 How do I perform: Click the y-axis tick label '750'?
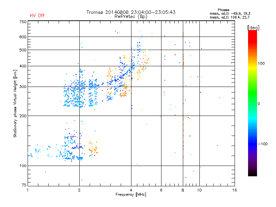pyautogui.click(x=23, y=22)
